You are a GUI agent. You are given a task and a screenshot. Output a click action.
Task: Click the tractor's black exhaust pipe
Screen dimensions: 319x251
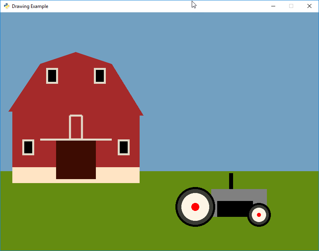point(231,181)
